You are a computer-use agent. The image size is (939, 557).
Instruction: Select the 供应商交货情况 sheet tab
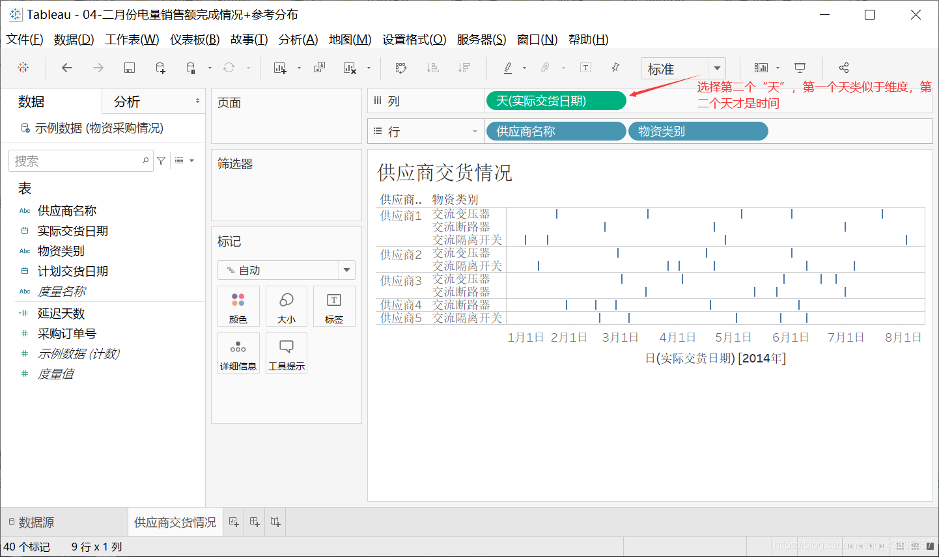click(x=175, y=523)
